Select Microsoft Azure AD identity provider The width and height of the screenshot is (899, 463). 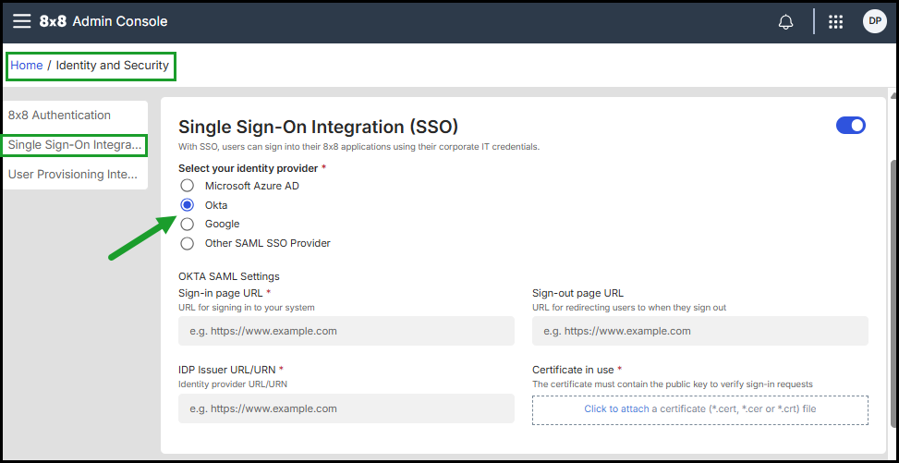coord(188,186)
